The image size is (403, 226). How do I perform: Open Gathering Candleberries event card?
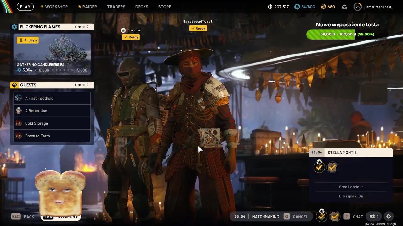coord(52,54)
